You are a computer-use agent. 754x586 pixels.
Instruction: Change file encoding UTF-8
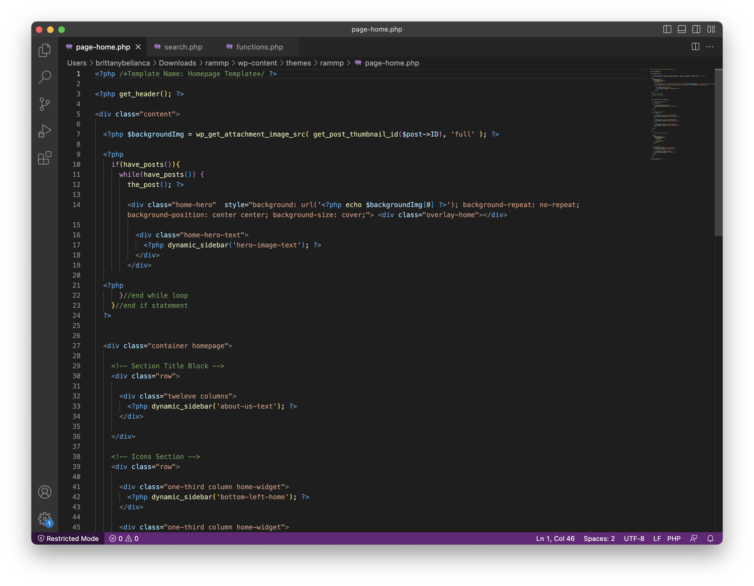tap(634, 538)
